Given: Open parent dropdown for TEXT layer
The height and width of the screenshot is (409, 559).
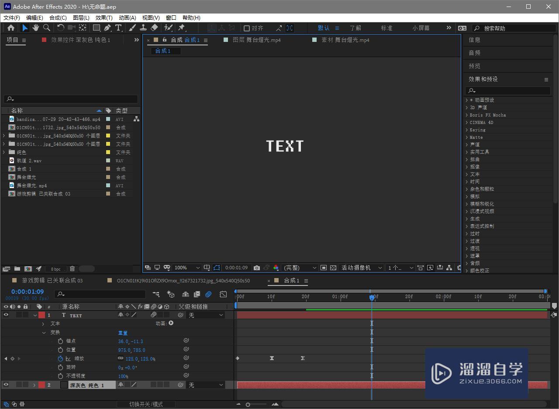Looking at the screenshot, I should point(205,315).
